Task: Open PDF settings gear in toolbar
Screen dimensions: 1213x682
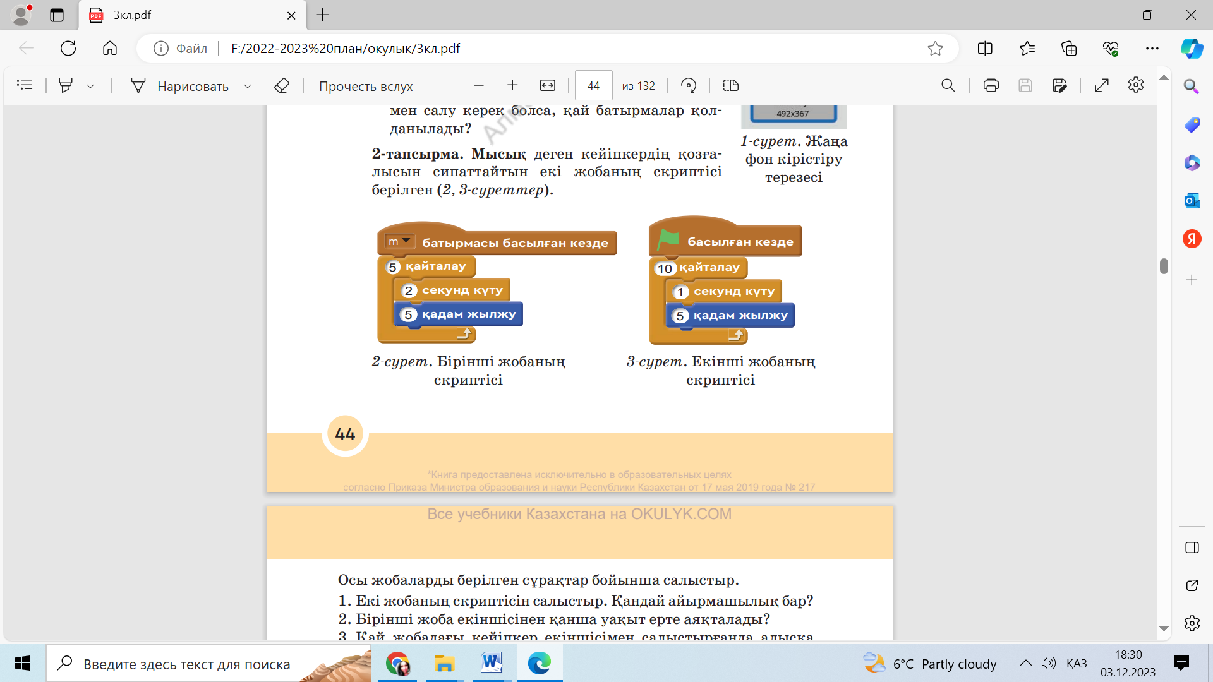Action: (x=1135, y=85)
